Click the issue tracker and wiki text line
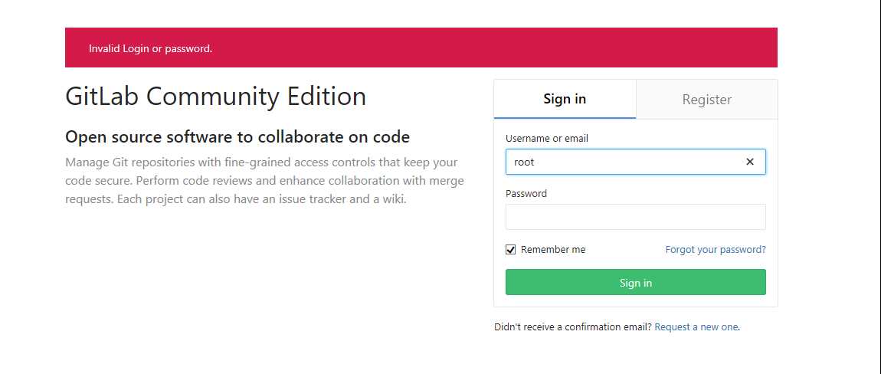 tap(235, 200)
